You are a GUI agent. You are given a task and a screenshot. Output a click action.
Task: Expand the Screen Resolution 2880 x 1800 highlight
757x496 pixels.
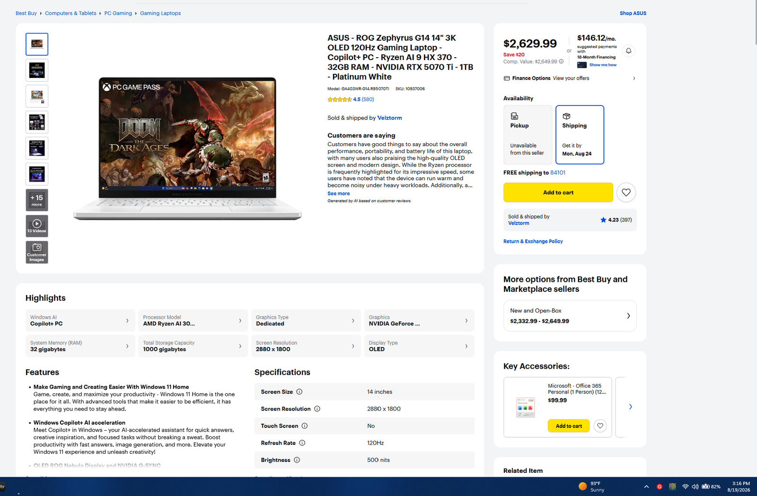click(x=306, y=346)
